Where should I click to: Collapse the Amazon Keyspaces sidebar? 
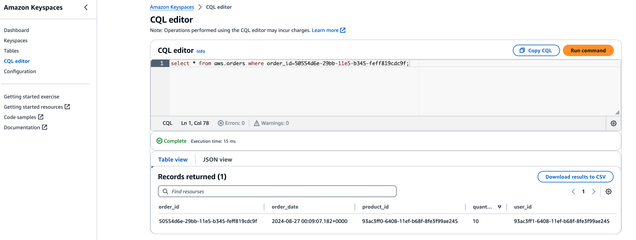[x=86, y=7]
